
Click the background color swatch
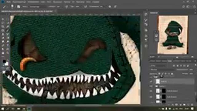click(x=6, y=64)
